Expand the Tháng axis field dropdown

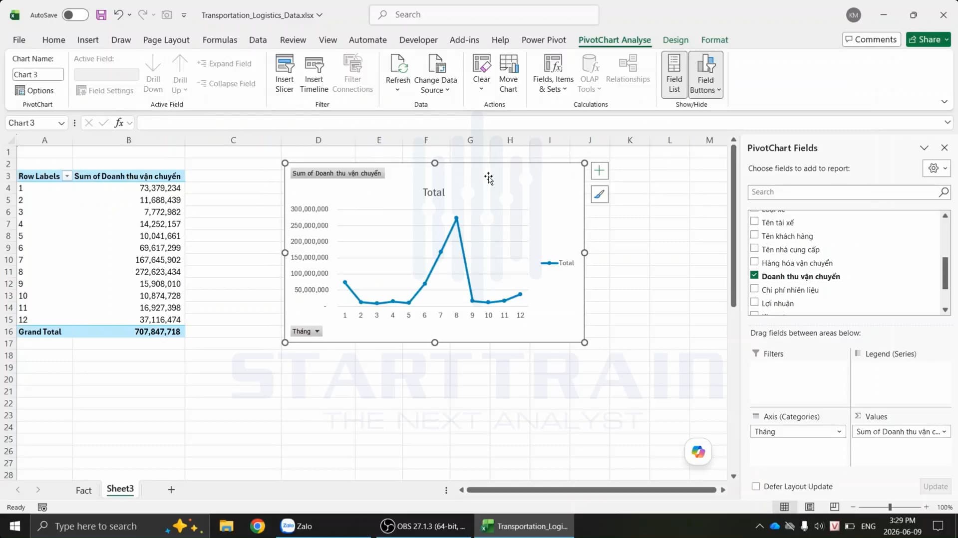tap(839, 432)
